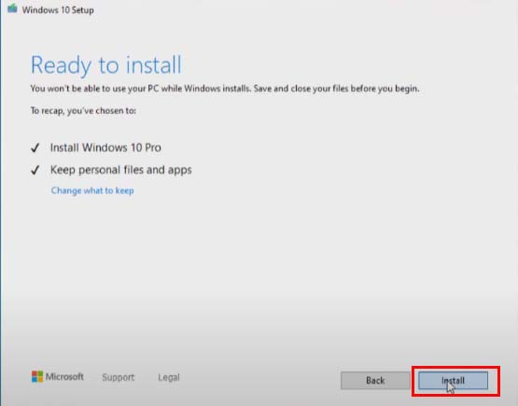
Task: Click the 'To recap, you've chosen to:' text
Action: click(x=83, y=111)
